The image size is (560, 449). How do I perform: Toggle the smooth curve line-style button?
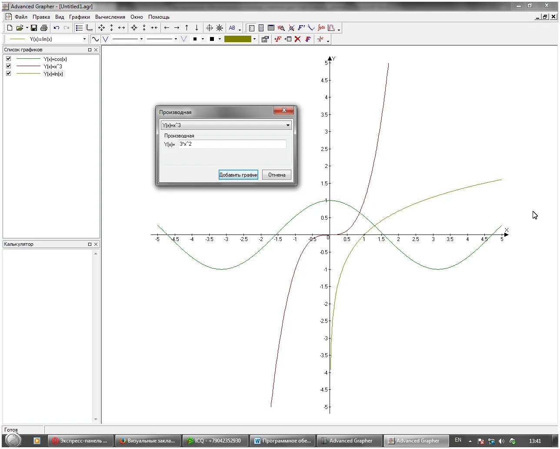(95, 39)
